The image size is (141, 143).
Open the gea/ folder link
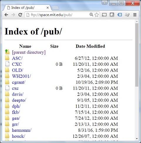[x=16, y=118]
